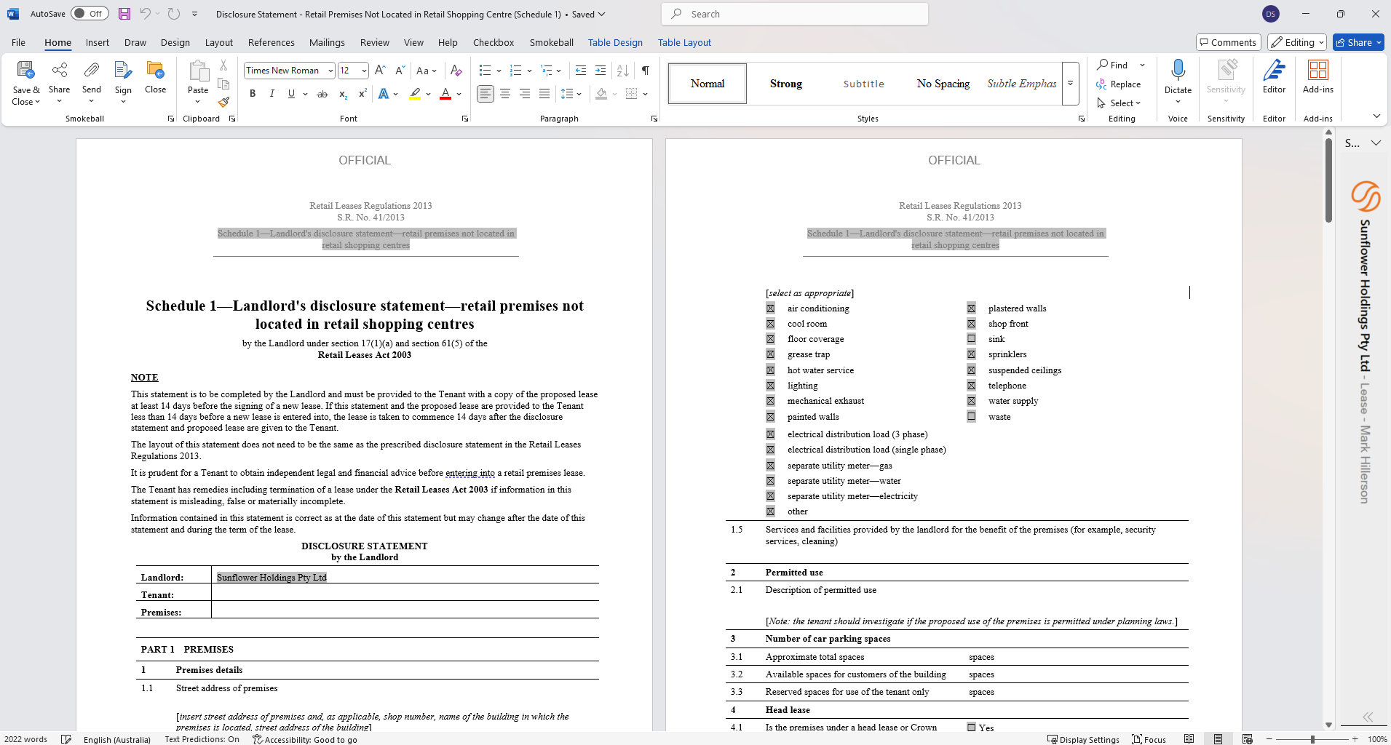1391x745 pixels.
Task: Switch to the Insert tab
Action: pos(97,42)
